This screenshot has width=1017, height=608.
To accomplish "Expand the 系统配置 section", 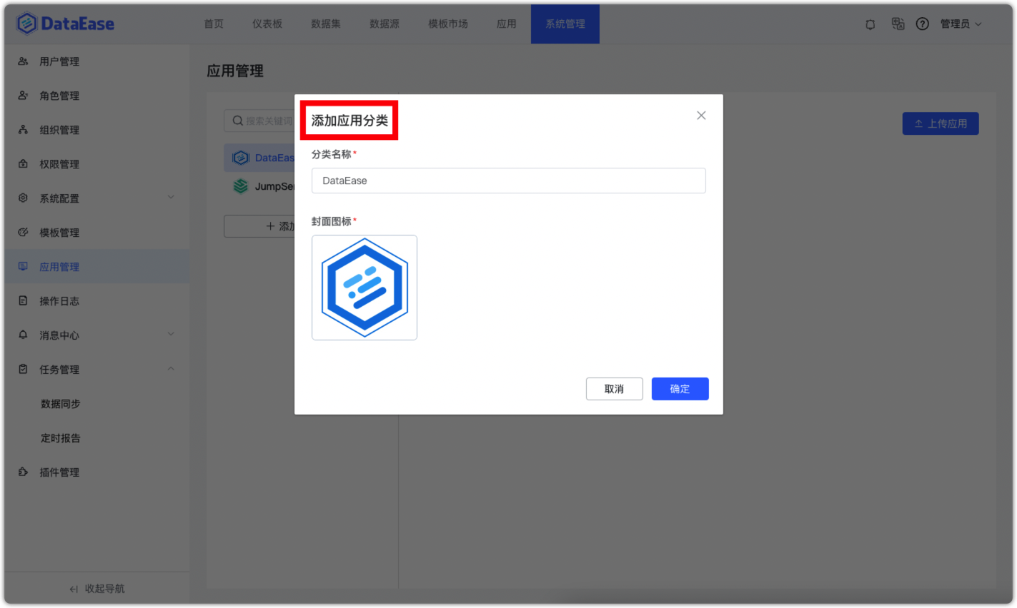I will coord(171,198).
